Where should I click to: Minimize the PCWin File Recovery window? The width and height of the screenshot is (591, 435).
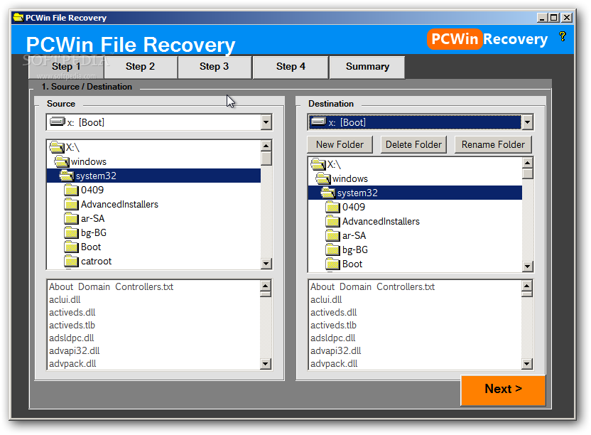tap(542, 17)
